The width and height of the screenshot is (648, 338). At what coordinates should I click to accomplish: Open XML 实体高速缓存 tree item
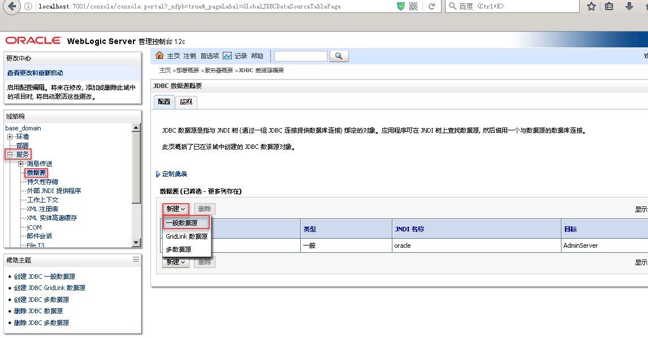pyautogui.click(x=51, y=218)
